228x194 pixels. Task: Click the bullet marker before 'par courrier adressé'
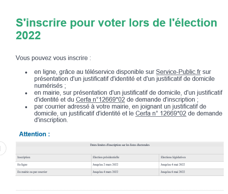click(x=26, y=107)
